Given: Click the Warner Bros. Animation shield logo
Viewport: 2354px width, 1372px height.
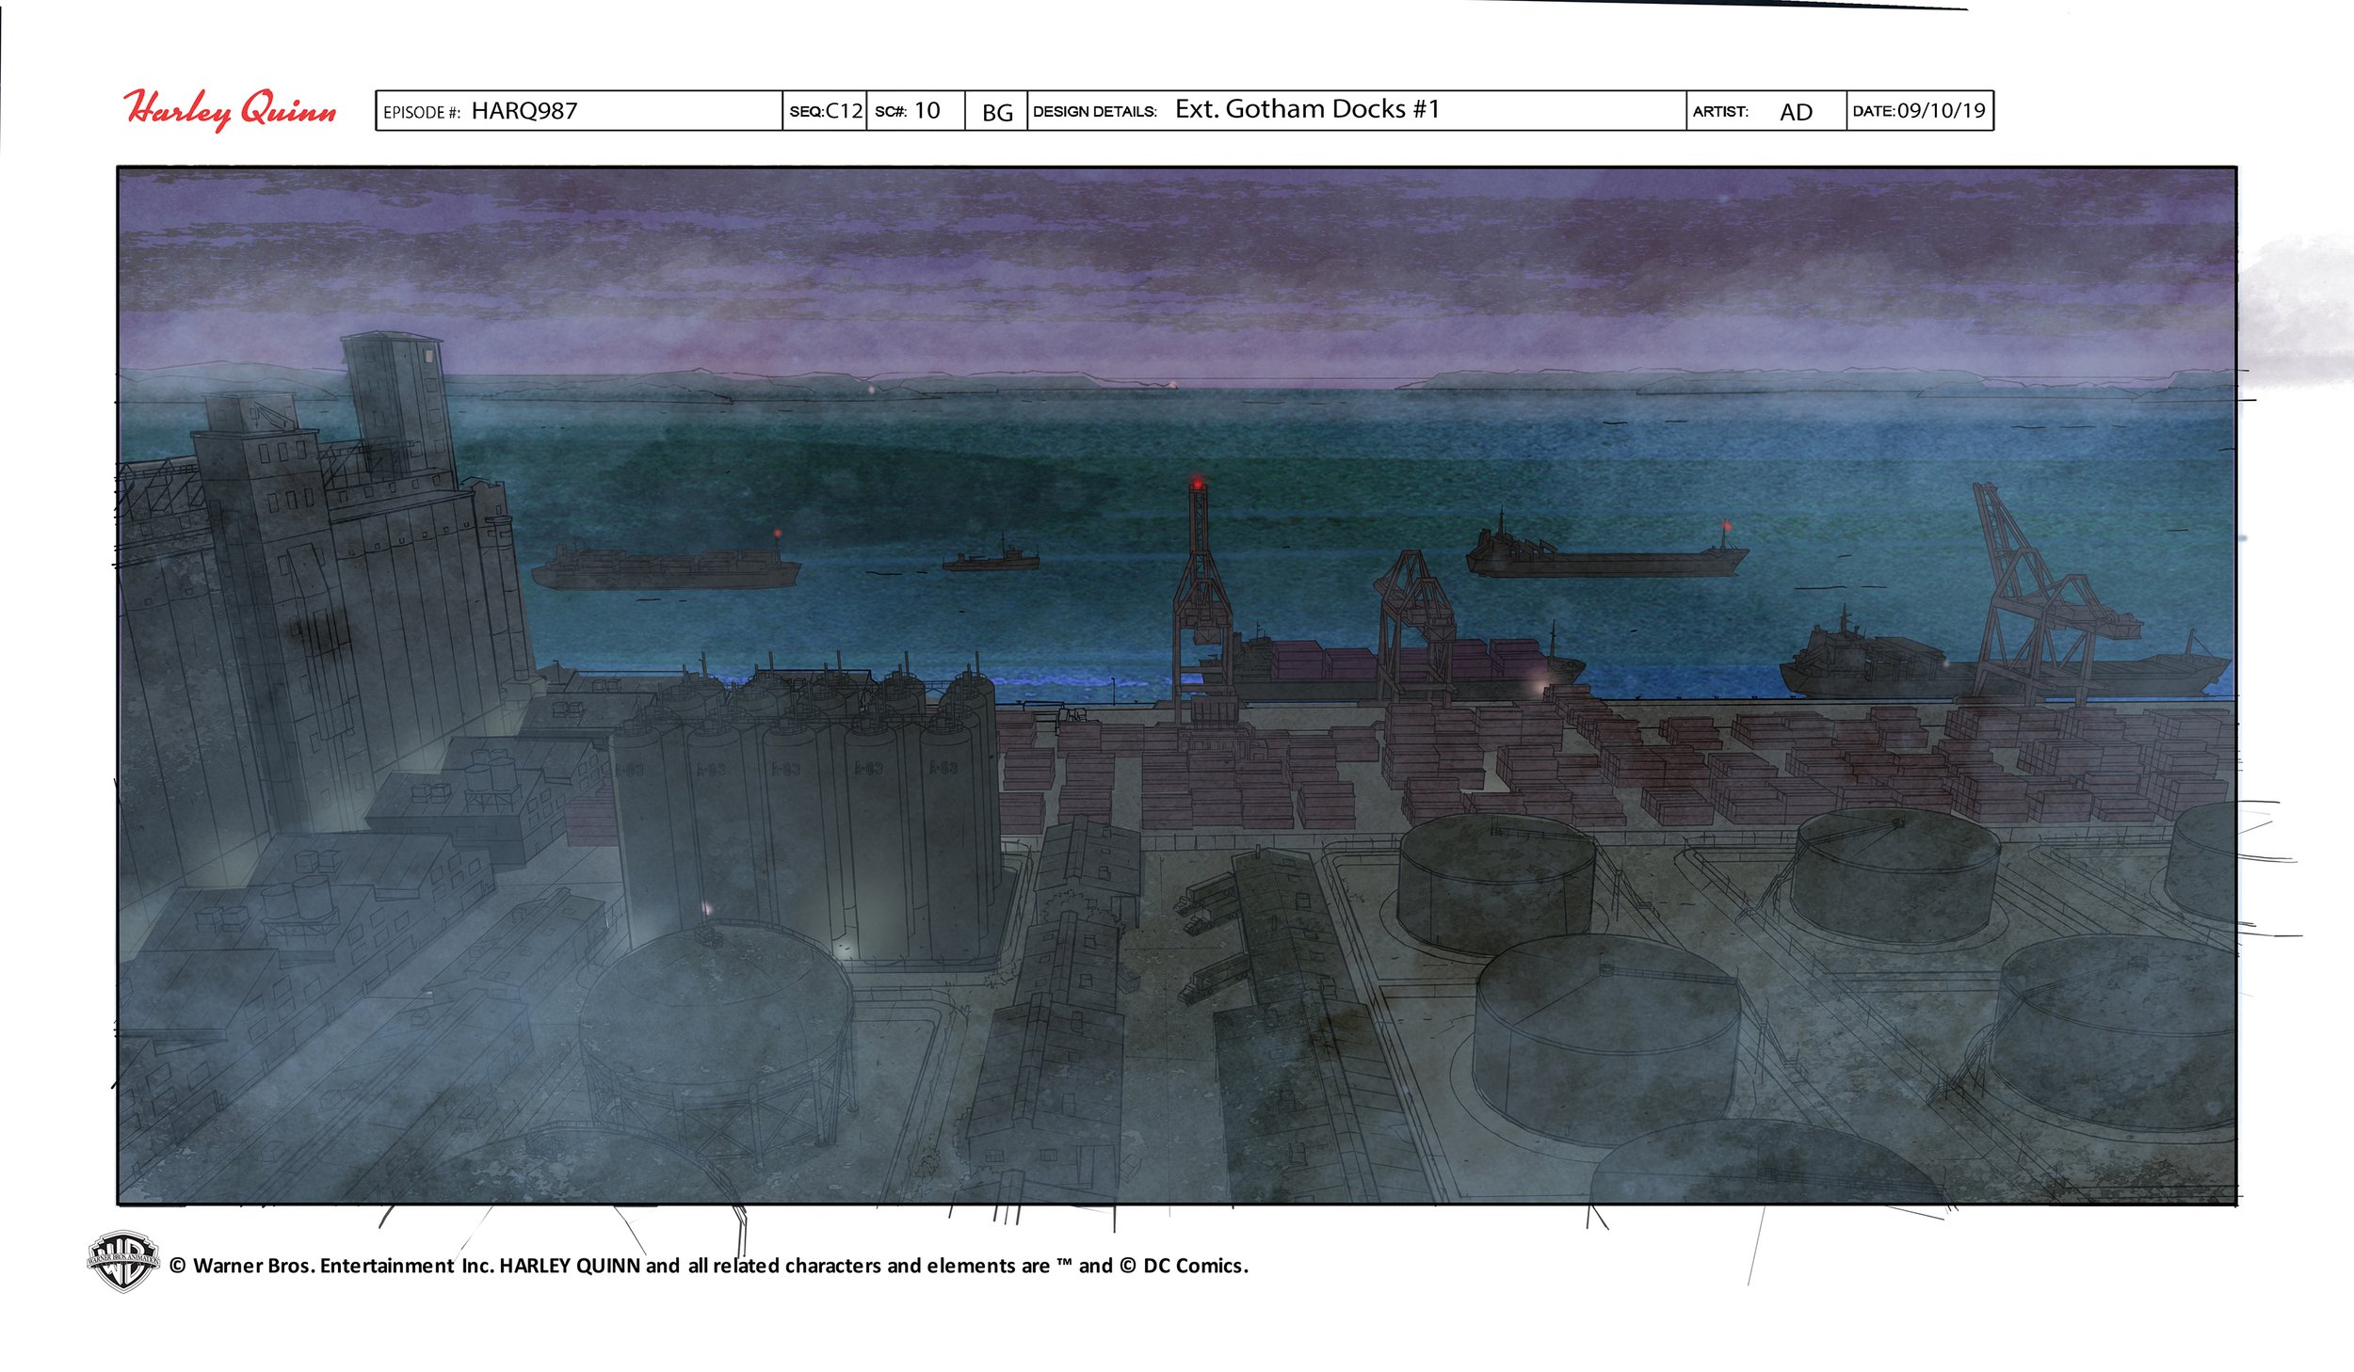Looking at the screenshot, I should click(x=122, y=1261).
